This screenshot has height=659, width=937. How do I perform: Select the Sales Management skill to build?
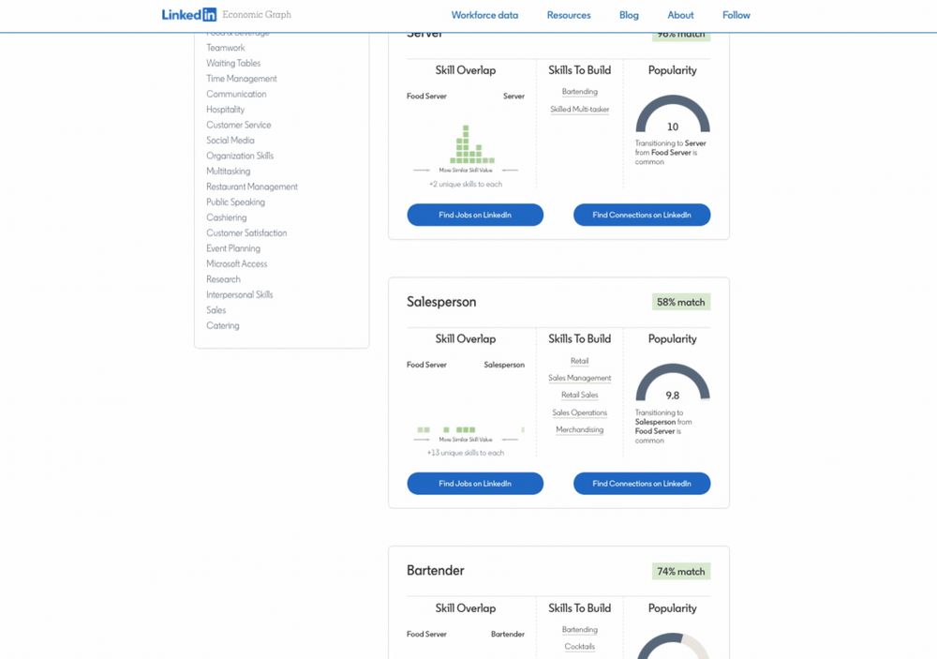tap(580, 378)
